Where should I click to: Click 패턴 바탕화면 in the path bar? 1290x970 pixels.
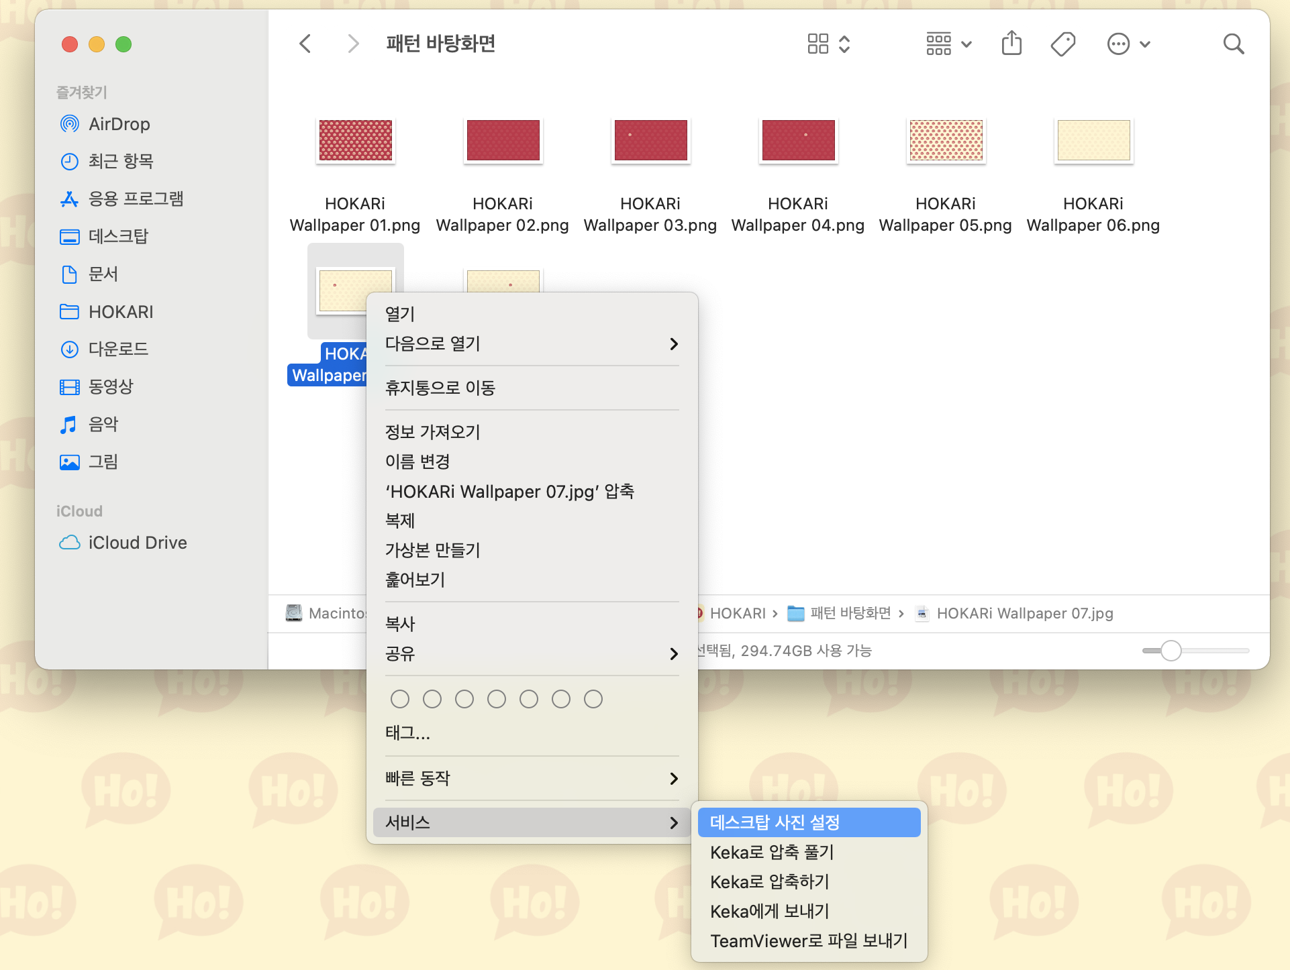(x=839, y=613)
